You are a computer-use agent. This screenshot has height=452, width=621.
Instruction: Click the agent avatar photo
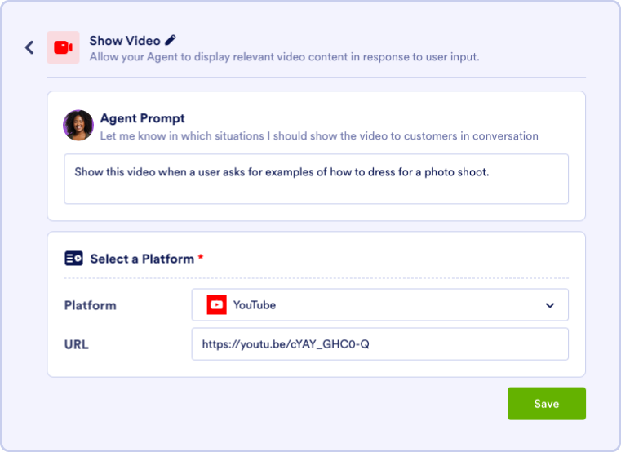(x=78, y=125)
